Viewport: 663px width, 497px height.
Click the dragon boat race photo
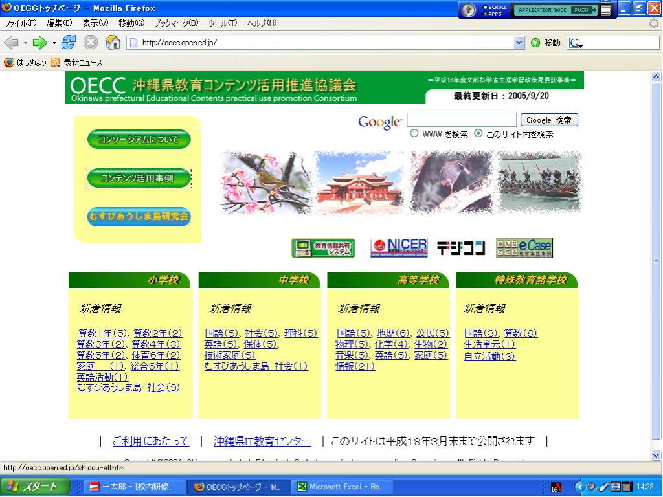pos(539,182)
